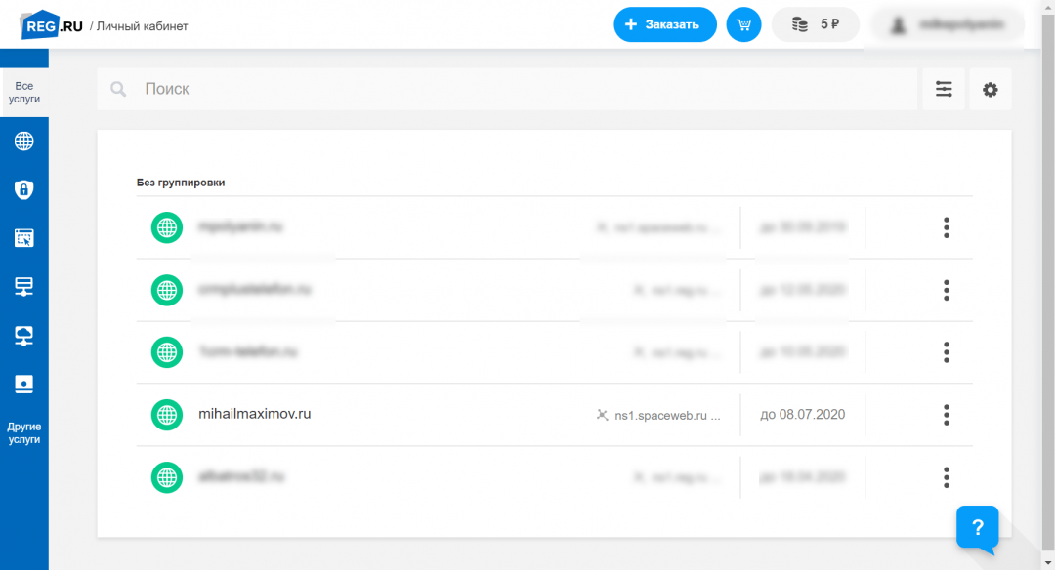Open the domains section globe in sidebar
Image resolution: width=1055 pixels, height=570 pixels.
pyautogui.click(x=23, y=141)
